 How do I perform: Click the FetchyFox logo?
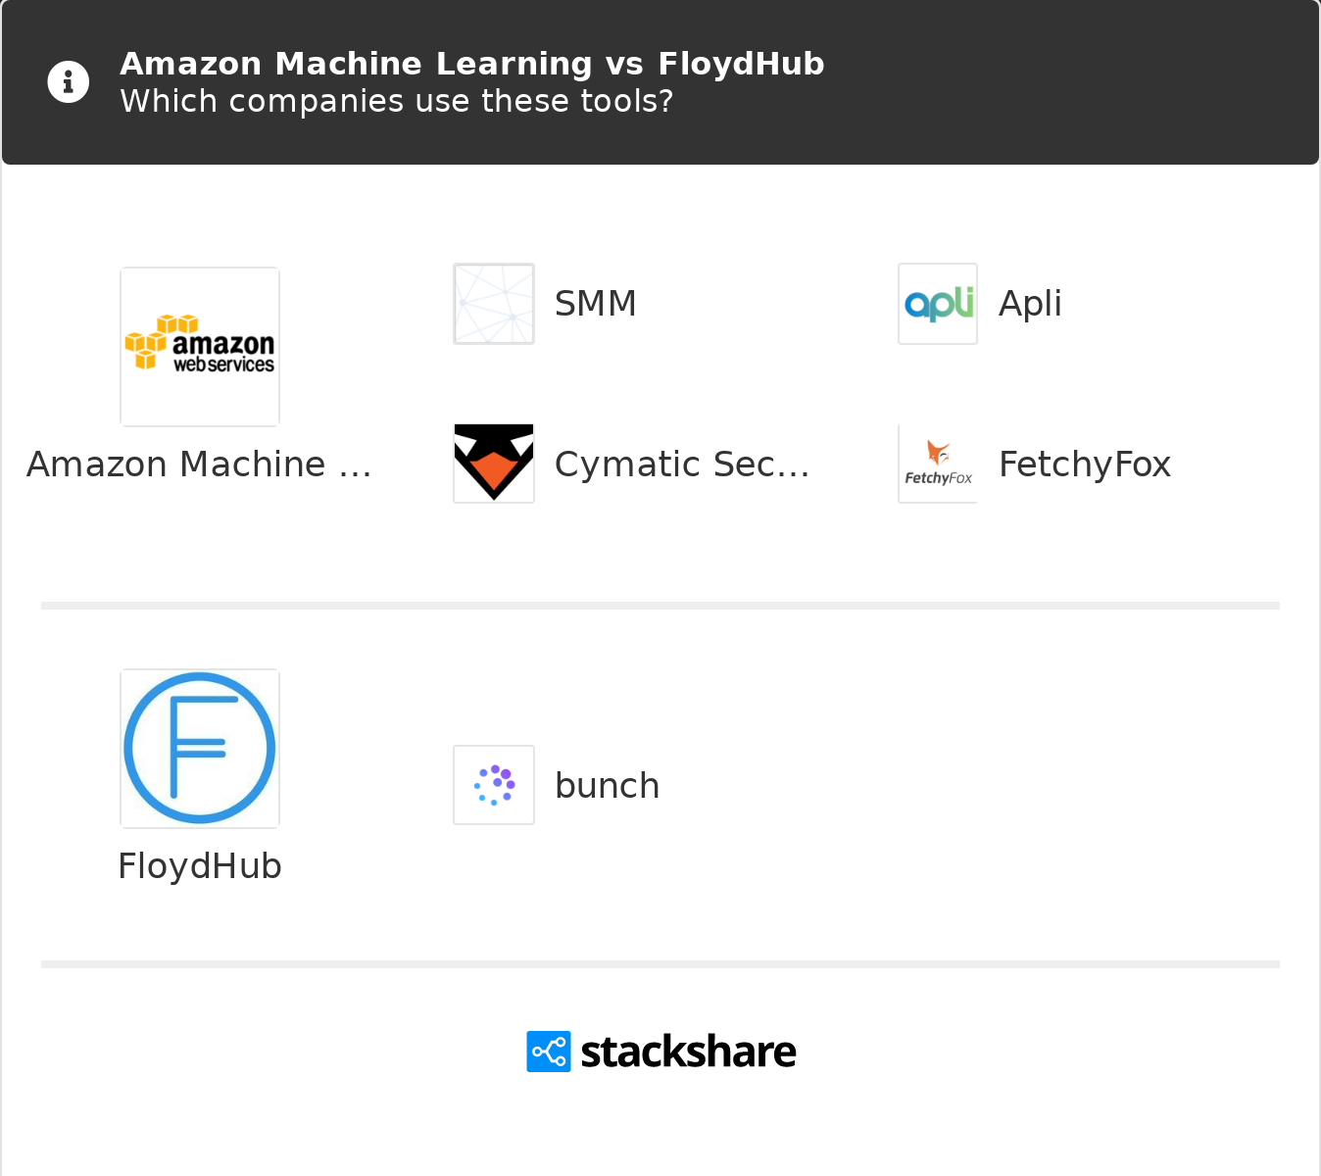point(937,464)
